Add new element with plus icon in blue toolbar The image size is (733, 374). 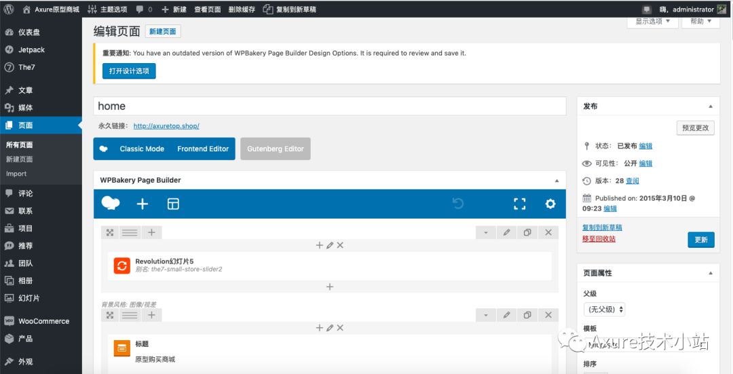142,204
